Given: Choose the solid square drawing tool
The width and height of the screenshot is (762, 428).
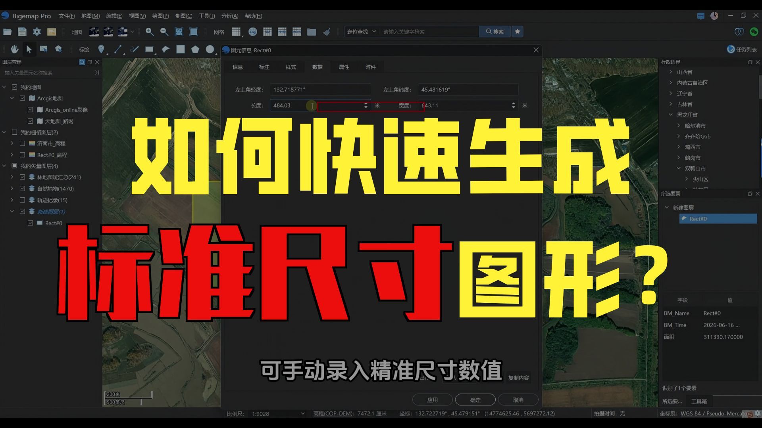Looking at the screenshot, I should click(x=181, y=49).
